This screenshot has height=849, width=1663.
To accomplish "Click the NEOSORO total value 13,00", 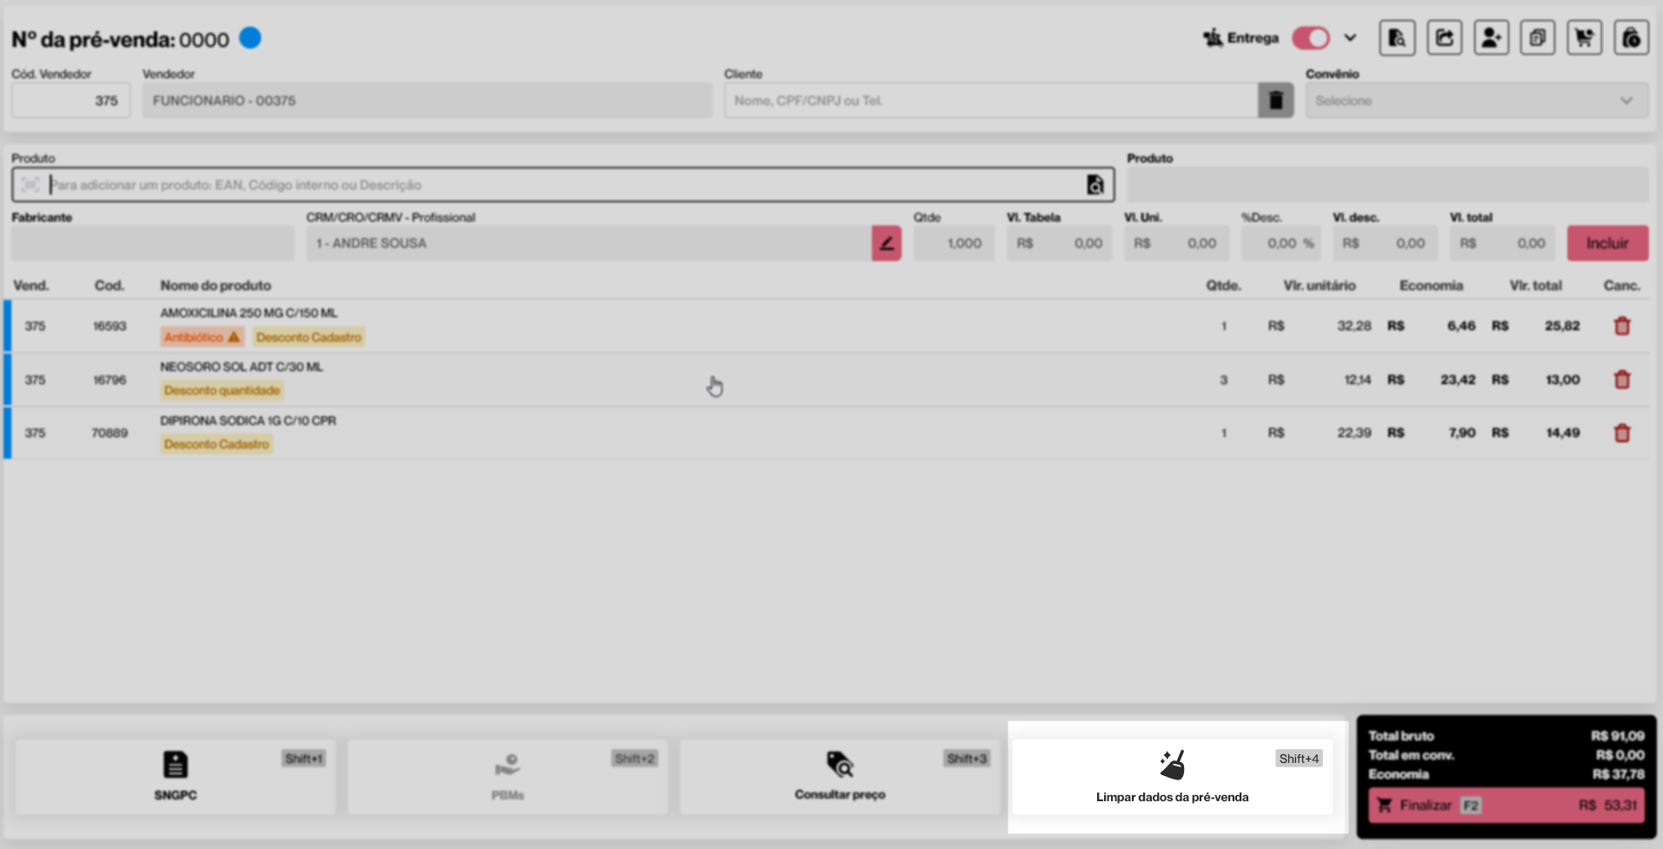I will point(1563,380).
